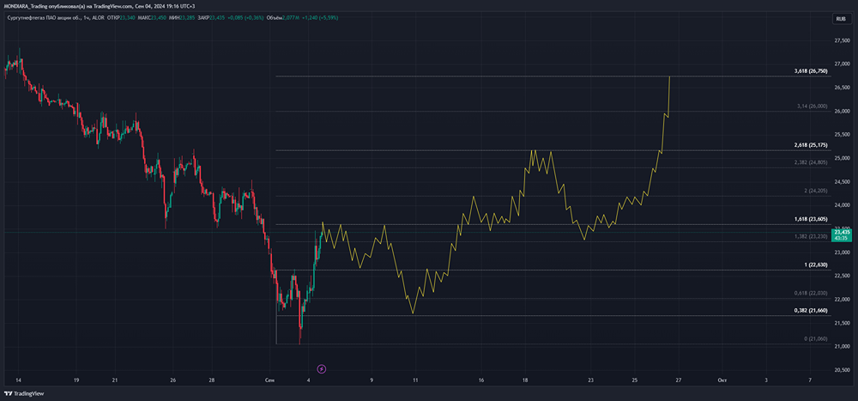This screenshot has width=858, height=401.
Task: Click the volume change +1,240 (+5,59%)
Action: click(320, 17)
